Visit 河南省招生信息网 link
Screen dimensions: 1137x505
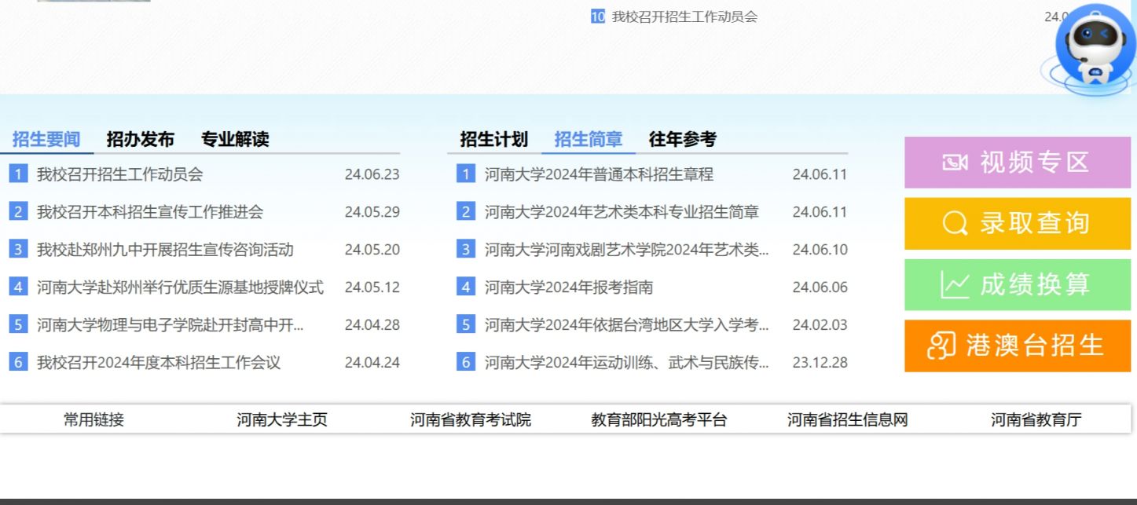(848, 420)
